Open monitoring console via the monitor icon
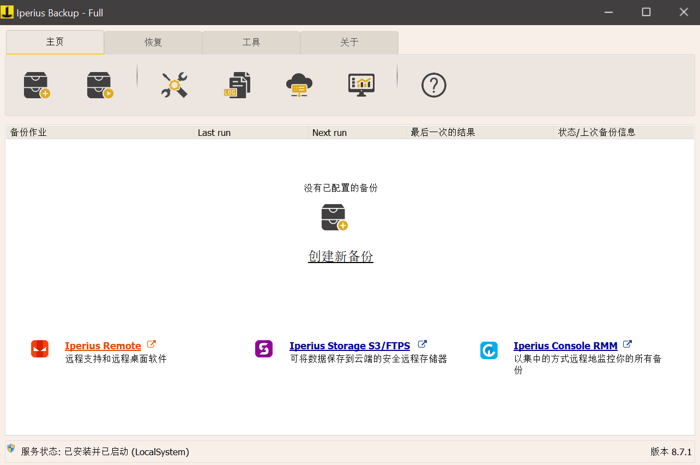This screenshot has width=700, height=465. coord(360,85)
